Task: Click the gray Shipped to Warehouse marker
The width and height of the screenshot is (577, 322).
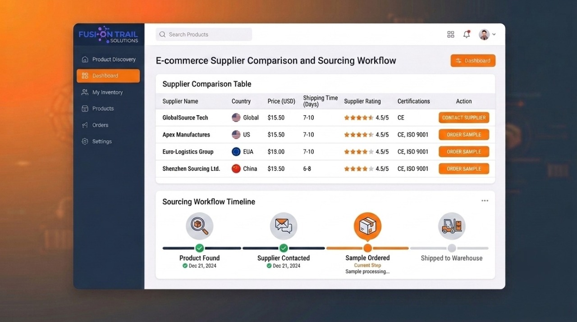Action: (452, 248)
